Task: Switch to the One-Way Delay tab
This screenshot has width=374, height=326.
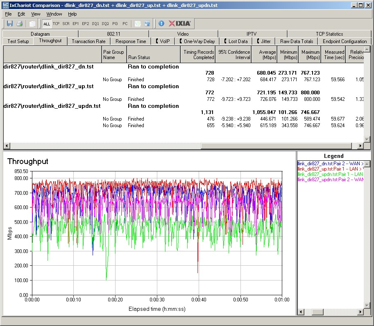Action: pos(197,41)
